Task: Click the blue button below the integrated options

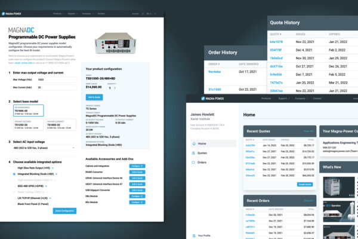Action: (64, 211)
